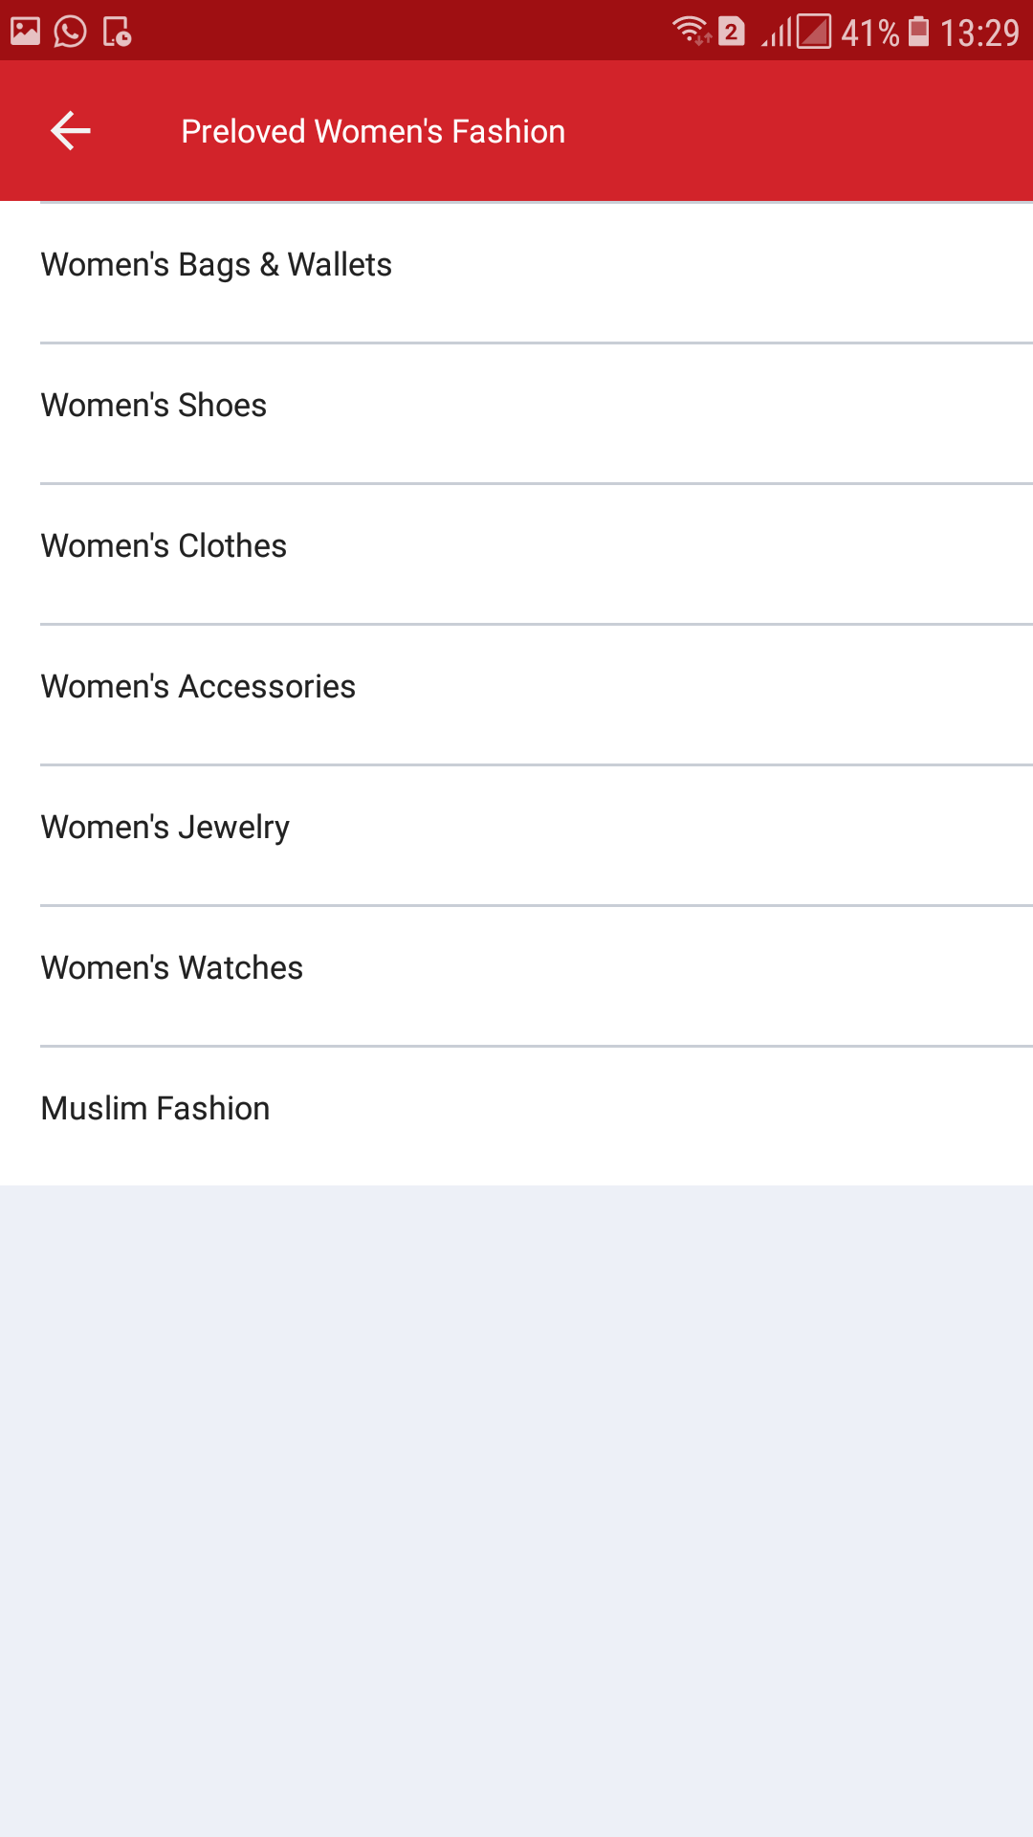Tap the Preloved Women's Fashion title

pos(373,131)
